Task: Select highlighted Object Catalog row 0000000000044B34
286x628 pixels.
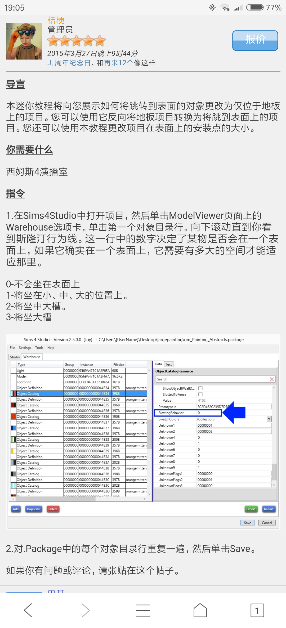Action: [79, 394]
